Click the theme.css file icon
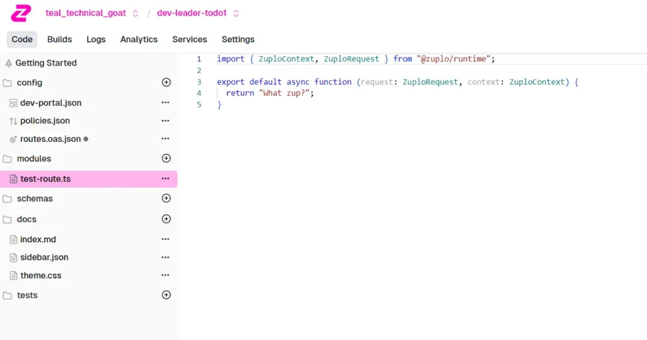This screenshot has width=647, height=340. coord(13,275)
